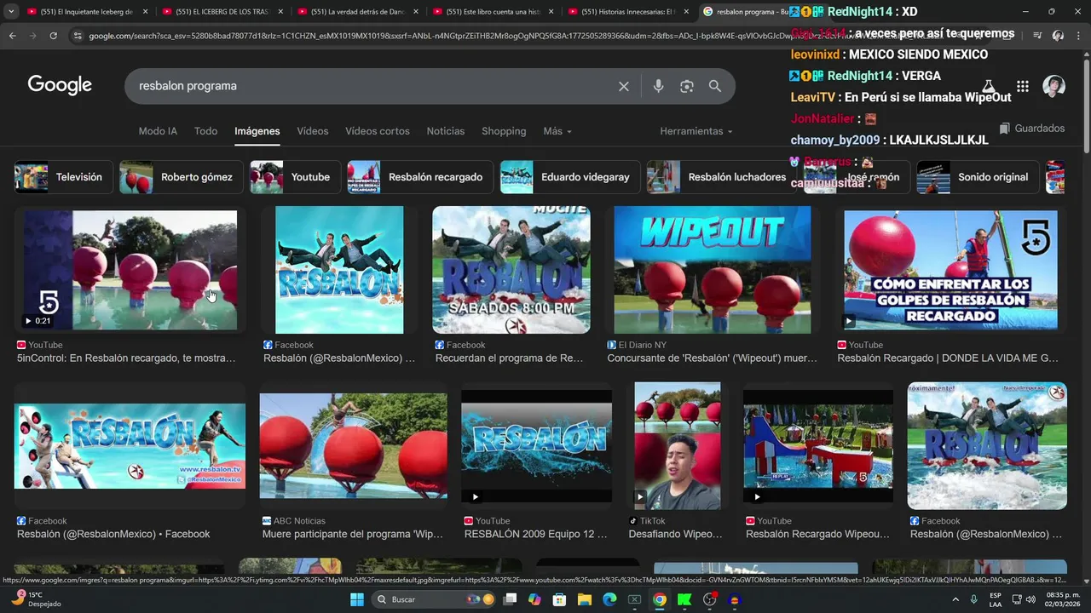Start voice search with the microphone icon
Image resolution: width=1091 pixels, height=613 pixels.
658,86
